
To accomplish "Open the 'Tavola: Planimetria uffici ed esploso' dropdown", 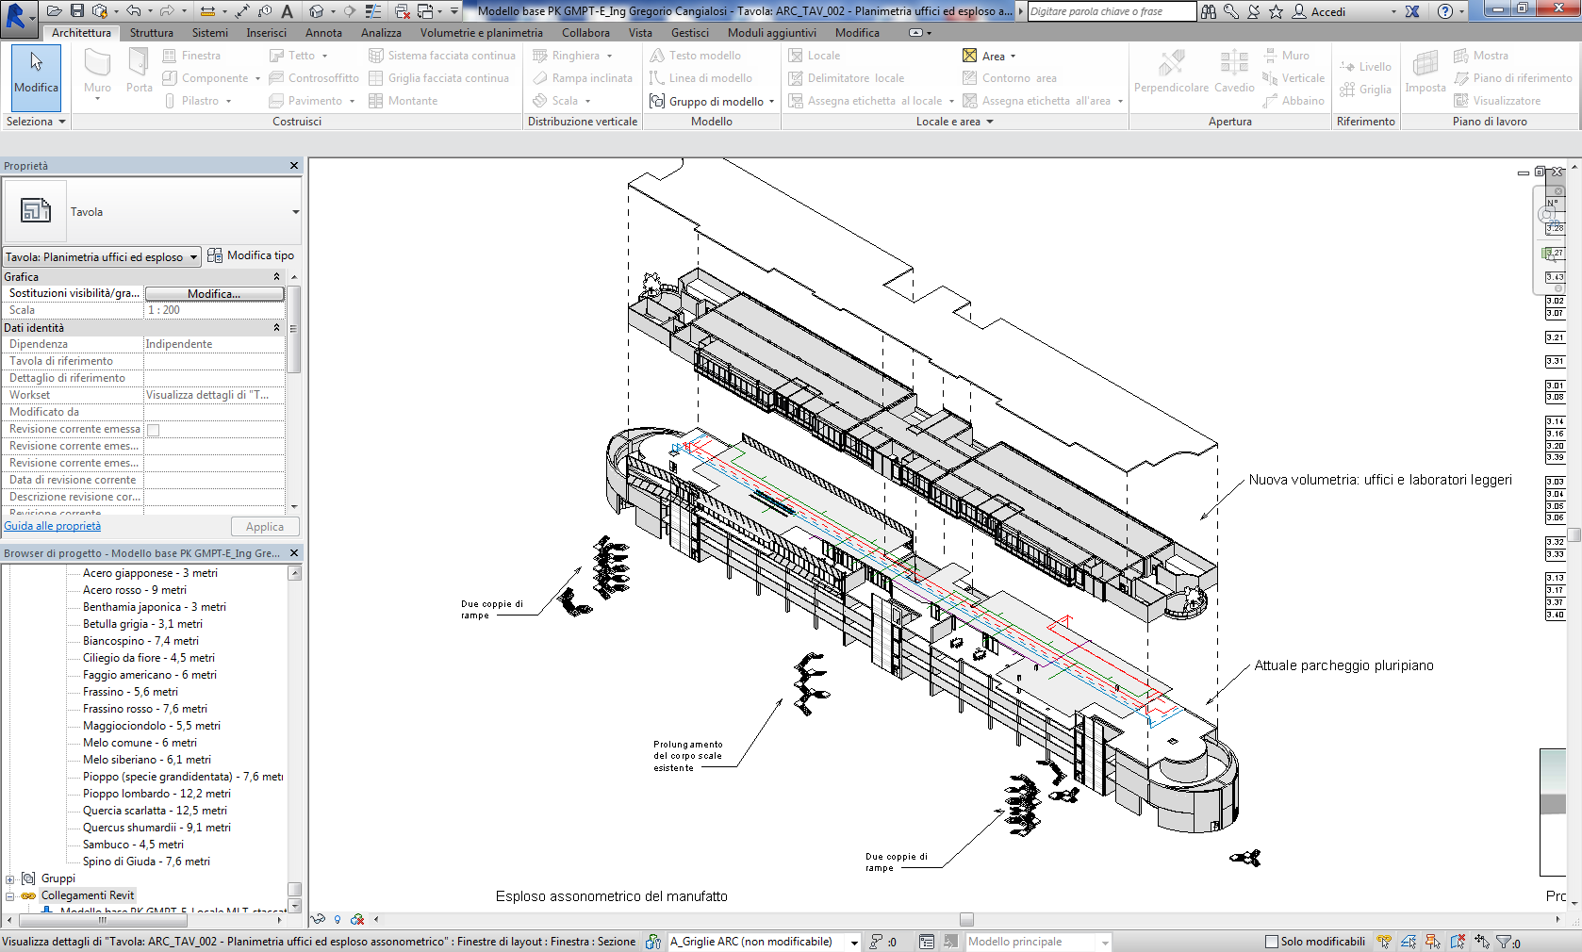I will coord(101,256).
